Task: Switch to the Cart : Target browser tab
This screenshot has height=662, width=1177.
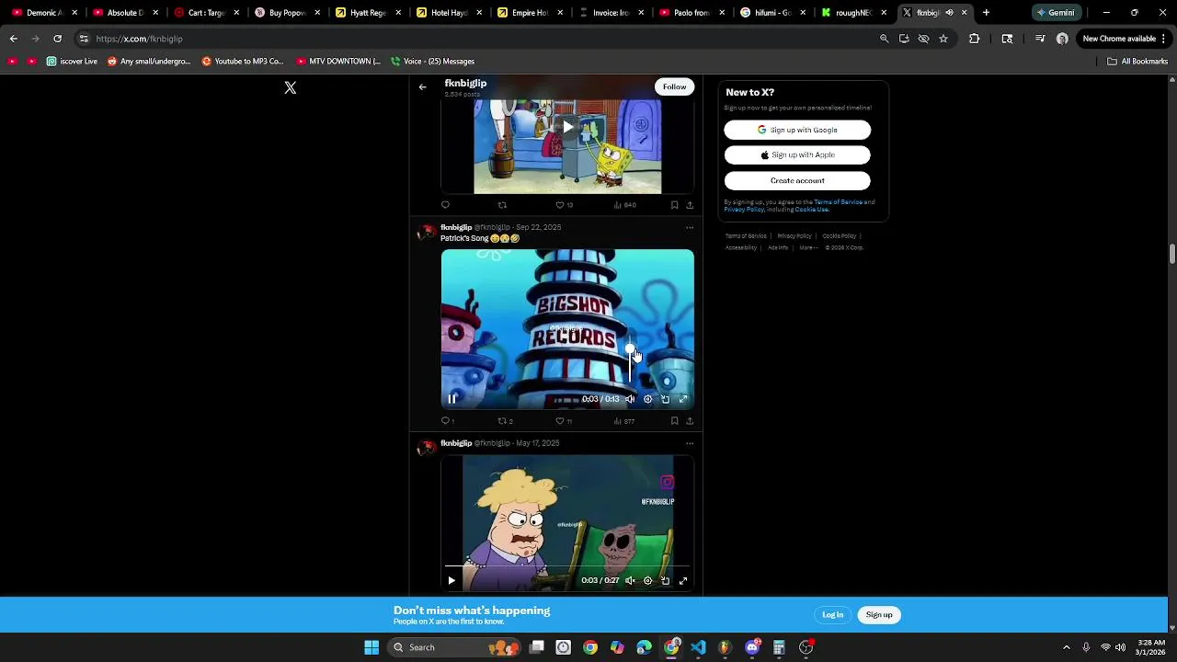Action: pyautogui.click(x=206, y=13)
